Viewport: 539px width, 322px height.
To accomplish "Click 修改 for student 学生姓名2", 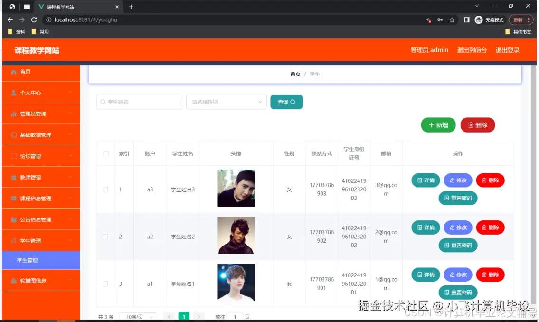I will pyautogui.click(x=458, y=227).
